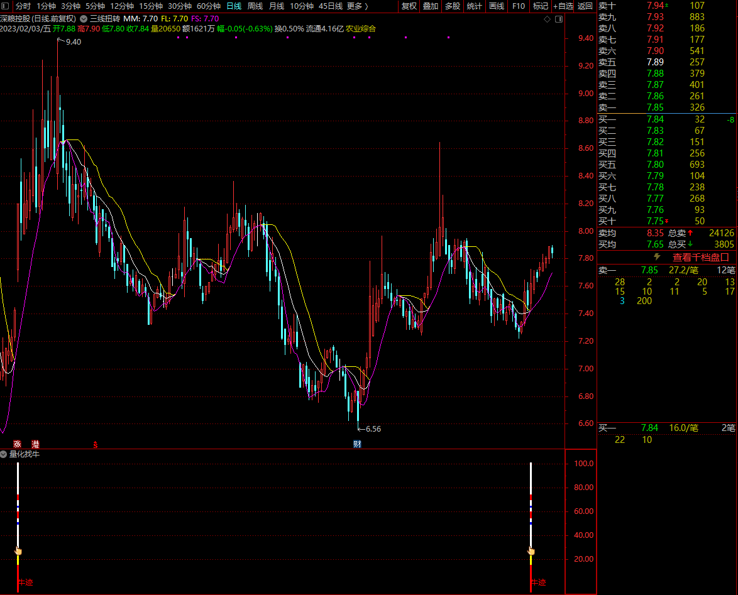The height and width of the screenshot is (595, 738).
Task: Click the left 牛迹 signal label
Action: (x=25, y=582)
